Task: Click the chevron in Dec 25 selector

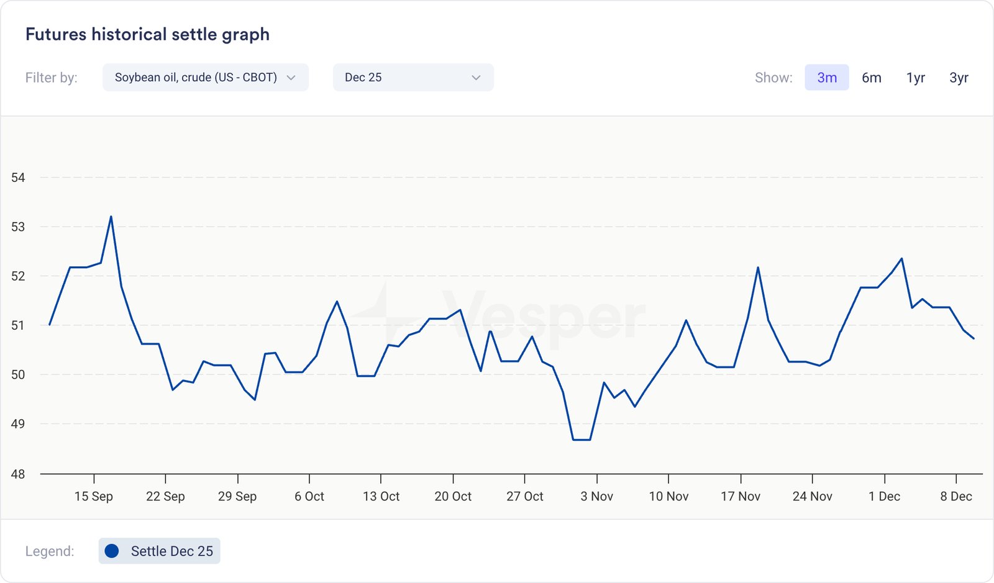Action: [476, 78]
